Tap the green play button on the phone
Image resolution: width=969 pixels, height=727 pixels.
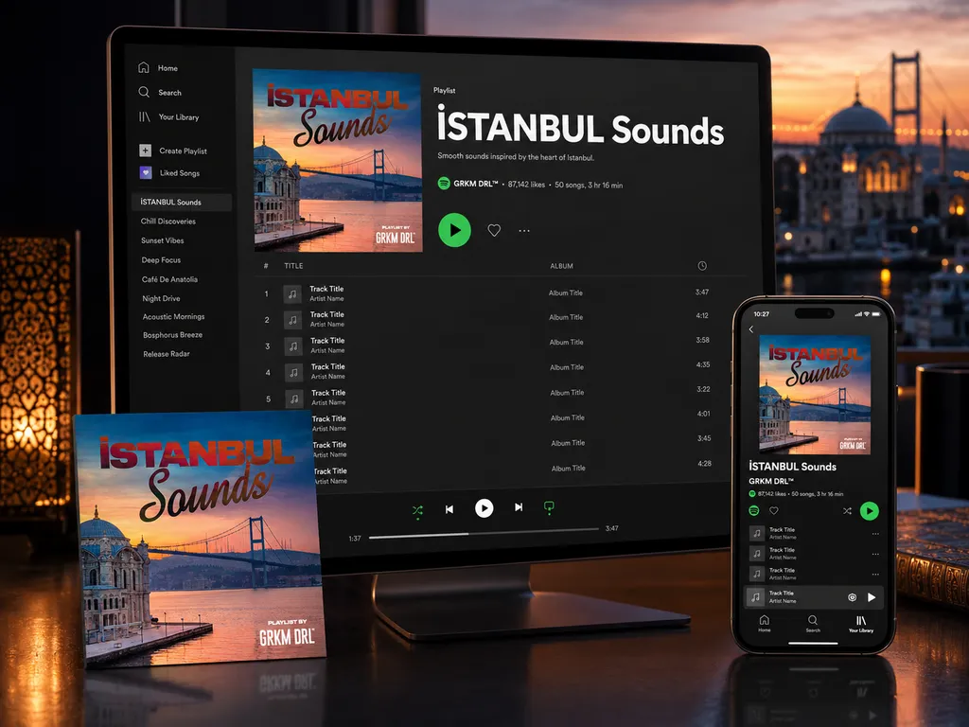coord(870,510)
